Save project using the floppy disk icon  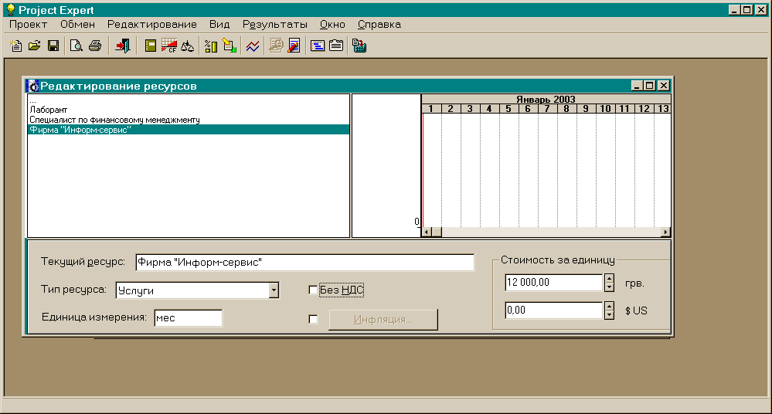pyautogui.click(x=53, y=46)
